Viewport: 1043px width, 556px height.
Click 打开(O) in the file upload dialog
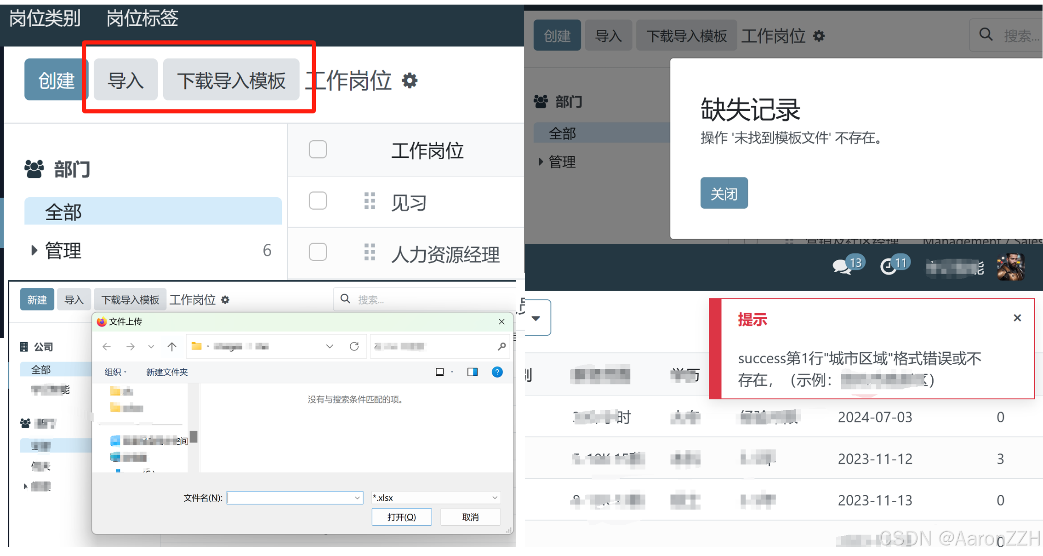coord(402,517)
